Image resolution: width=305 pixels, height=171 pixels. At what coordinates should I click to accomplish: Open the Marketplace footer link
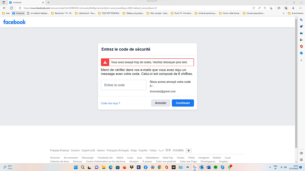(152, 158)
